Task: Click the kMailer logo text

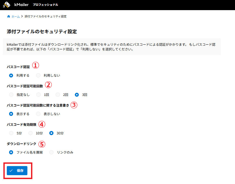Action: click(21, 5)
